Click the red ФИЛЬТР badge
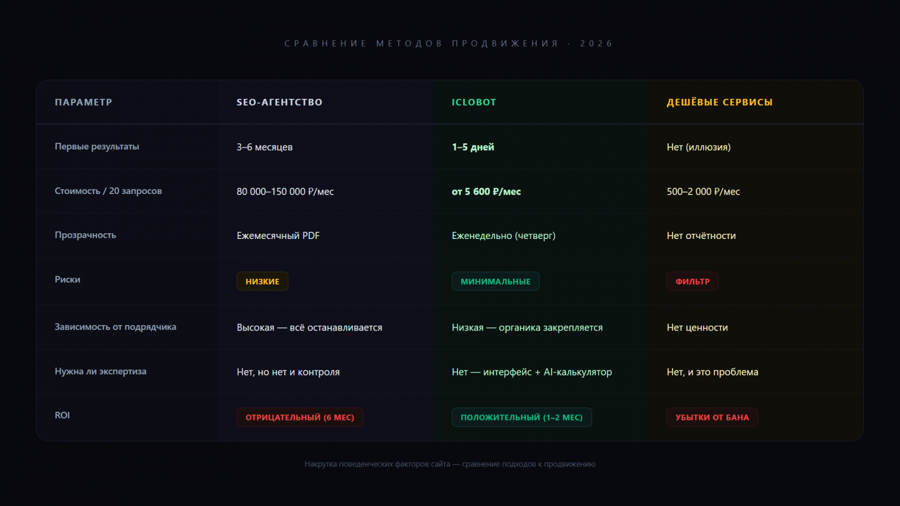This screenshot has height=506, width=900. pos(692,282)
